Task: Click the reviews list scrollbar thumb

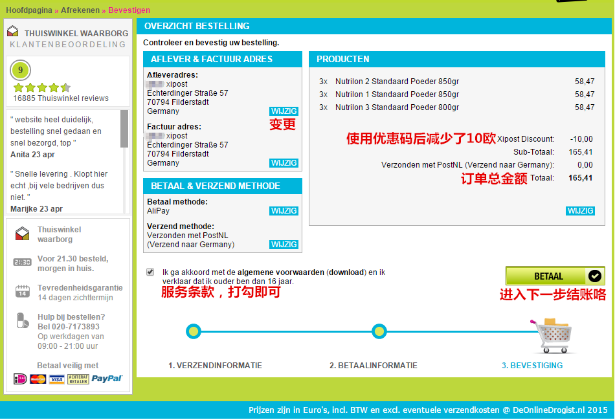Action: (124, 129)
